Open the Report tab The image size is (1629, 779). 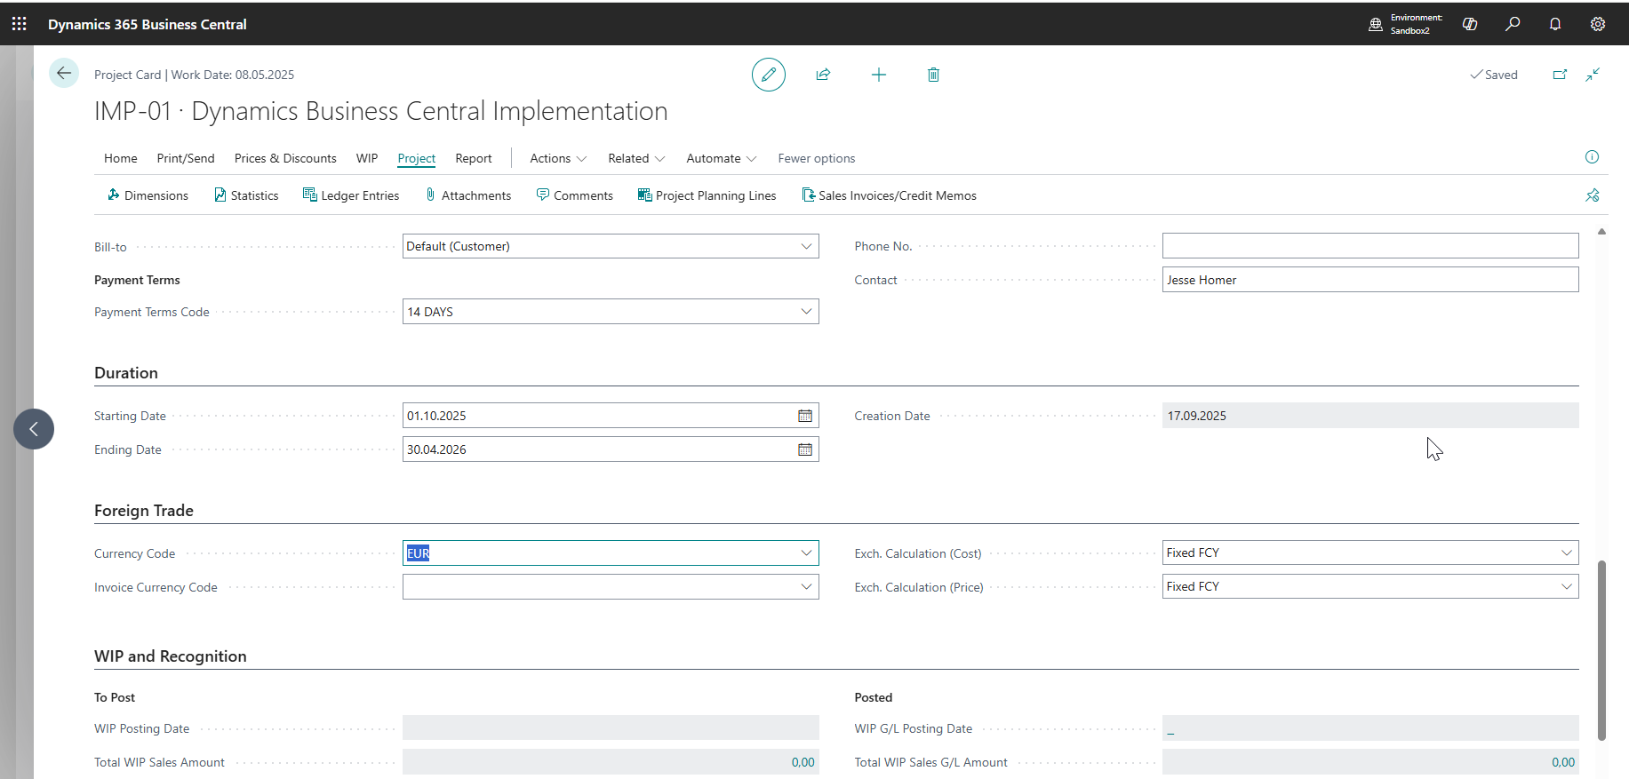coord(474,158)
